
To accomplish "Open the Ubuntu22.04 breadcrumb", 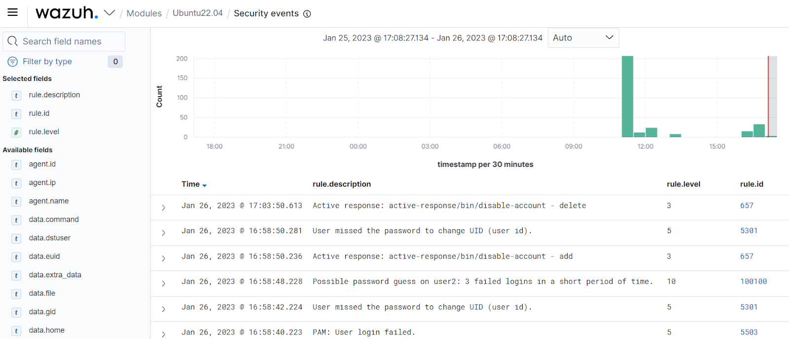I will coord(198,13).
